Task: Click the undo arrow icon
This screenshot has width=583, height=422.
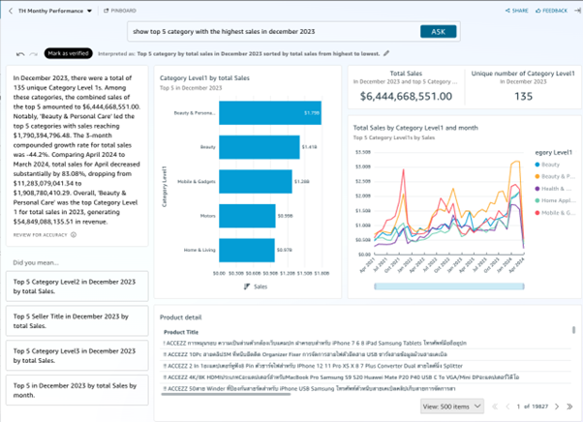Action: 21,54
